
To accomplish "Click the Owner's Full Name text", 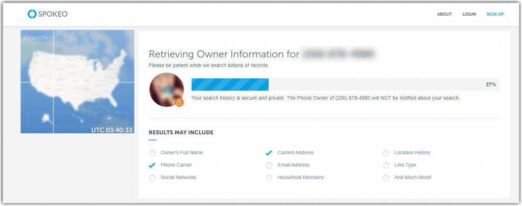I will tap(182, 153).
